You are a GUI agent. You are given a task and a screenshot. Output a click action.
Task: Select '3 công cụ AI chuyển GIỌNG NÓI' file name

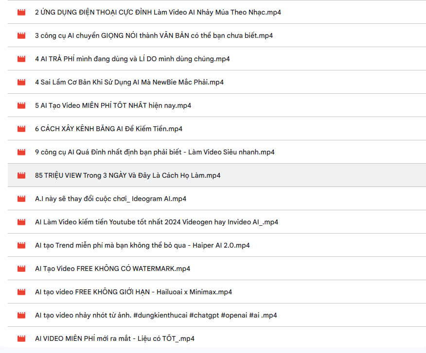point(154,35)
